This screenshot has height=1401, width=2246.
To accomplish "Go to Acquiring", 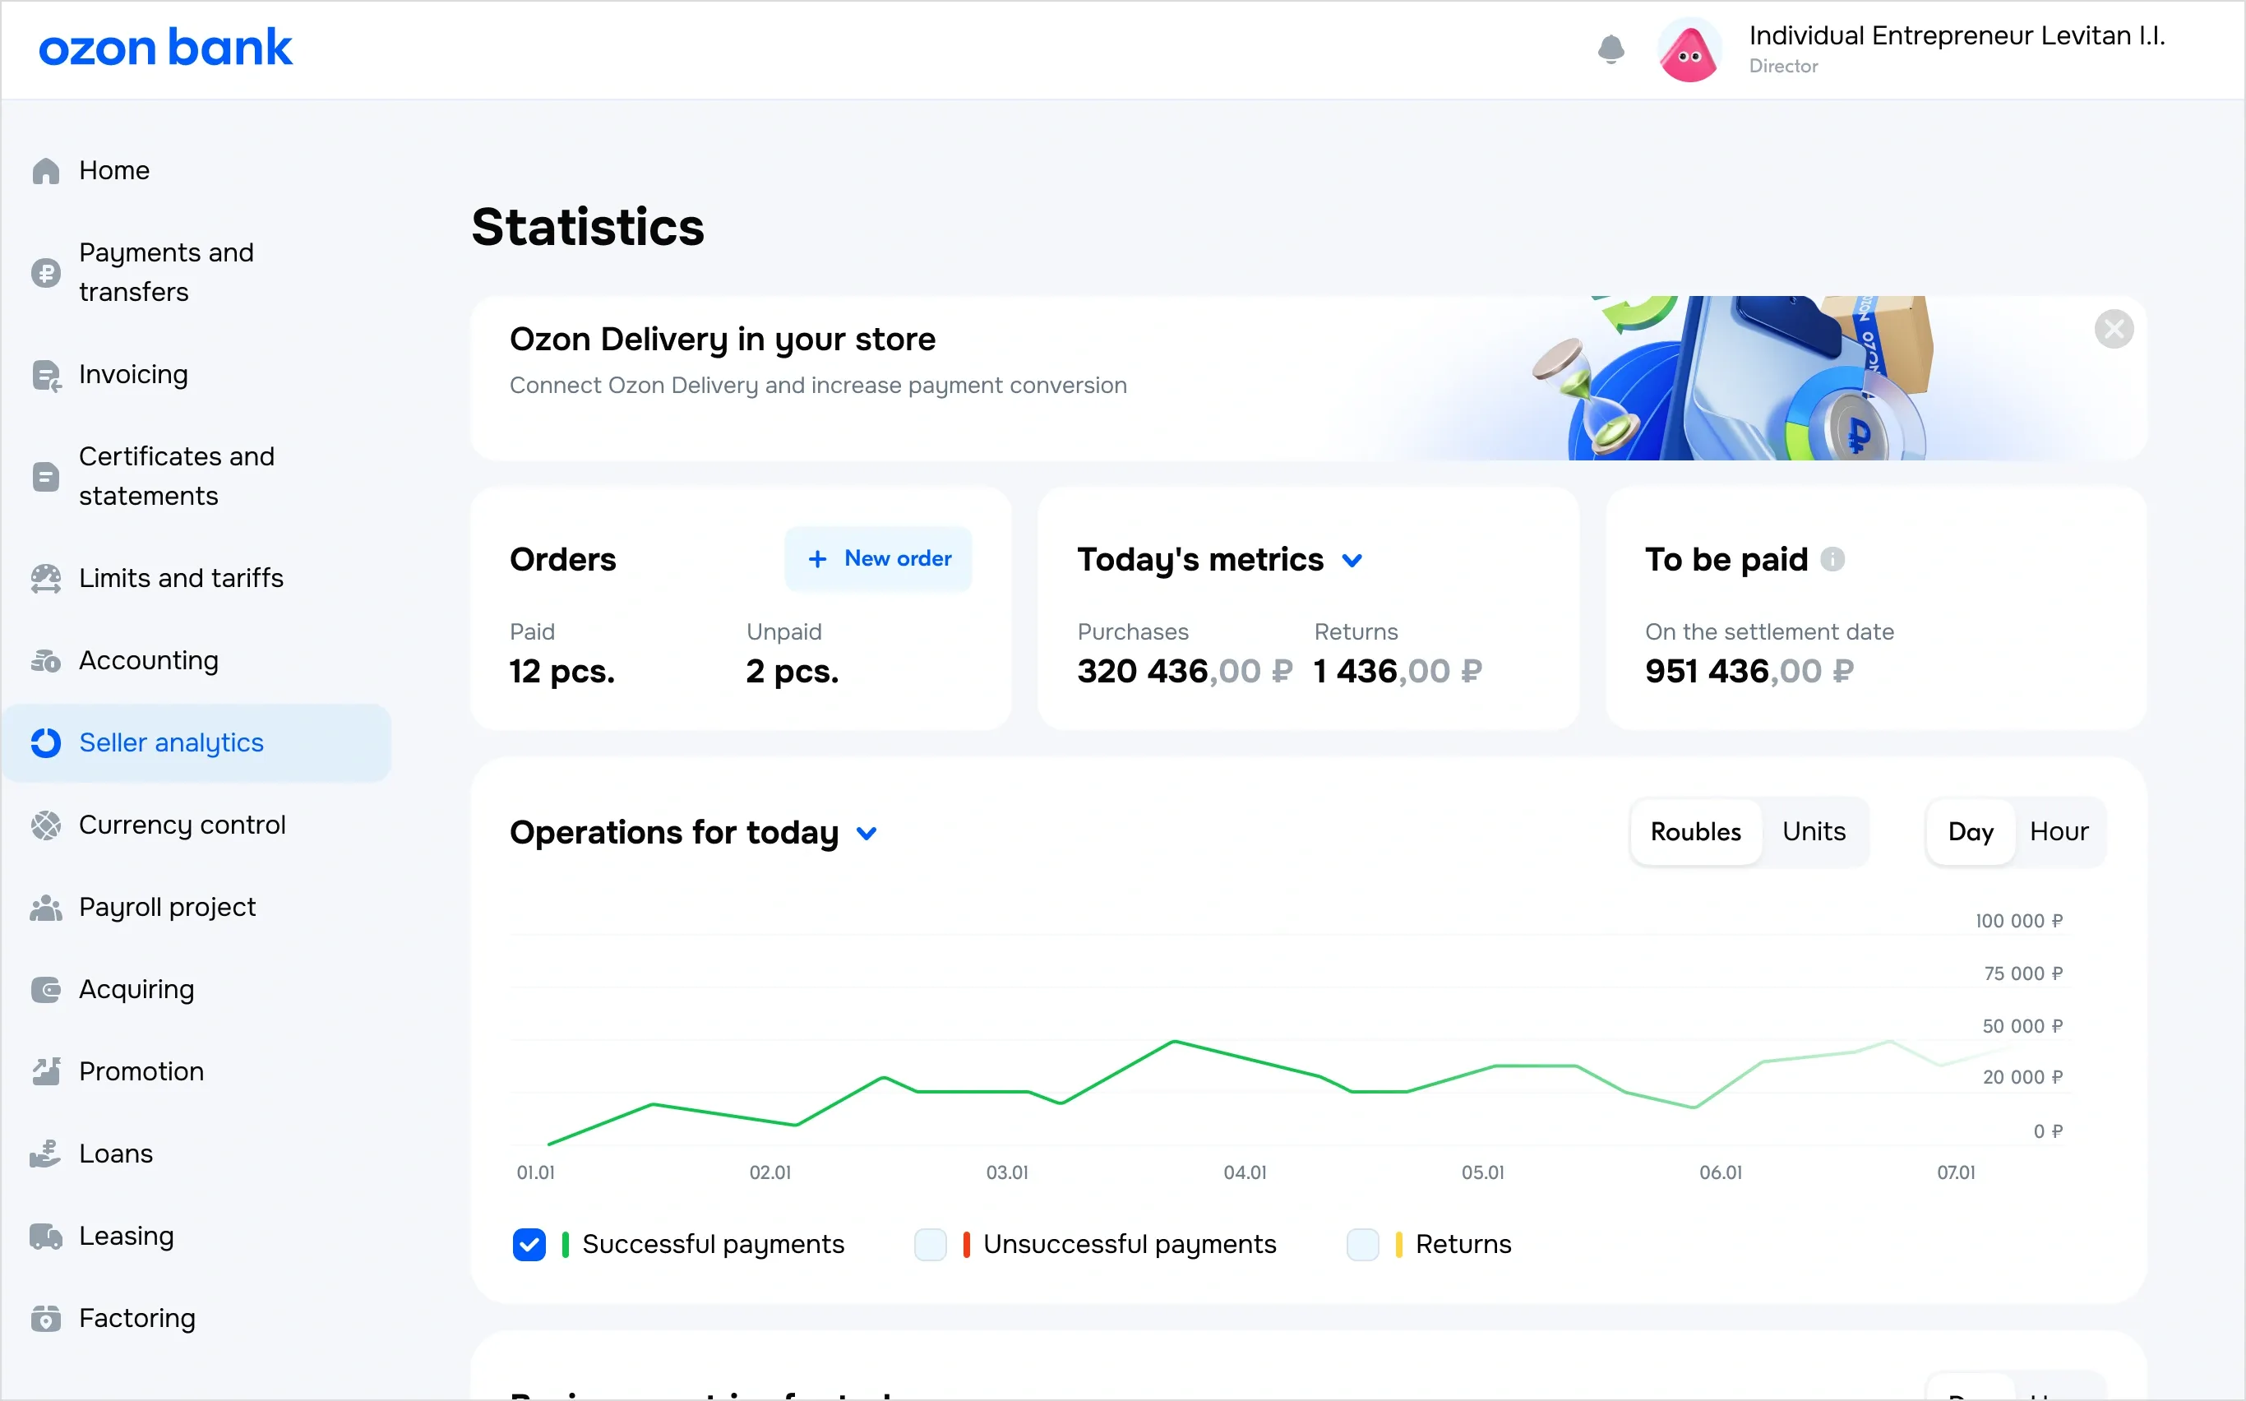I will [196, 991].
